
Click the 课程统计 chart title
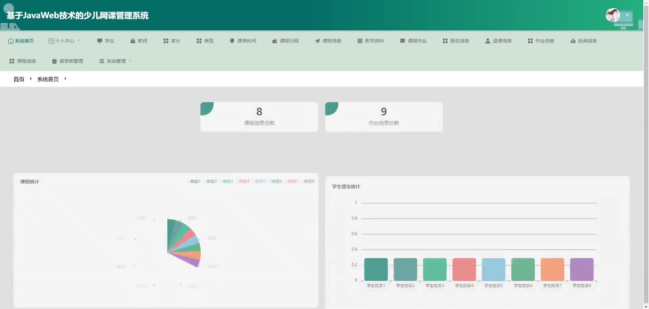pyautogui.click(x=30, y=181)
